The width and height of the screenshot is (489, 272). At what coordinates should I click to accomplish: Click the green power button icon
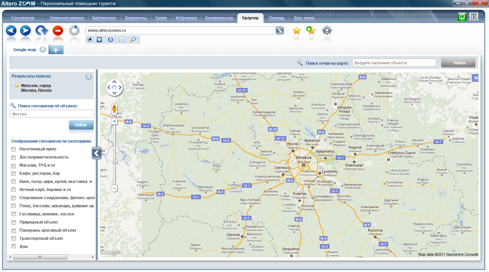click(462, 17)
